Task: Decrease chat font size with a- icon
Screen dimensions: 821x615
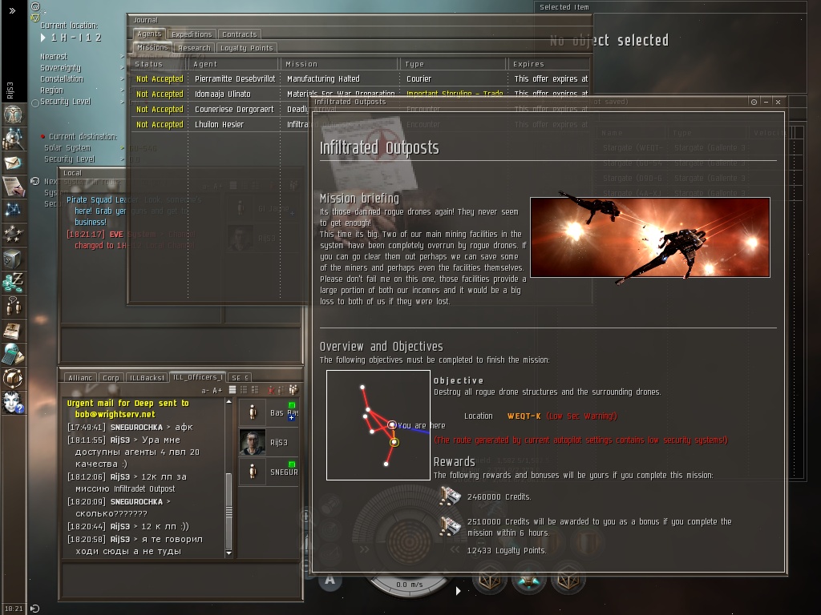Action: pos(205,390)
